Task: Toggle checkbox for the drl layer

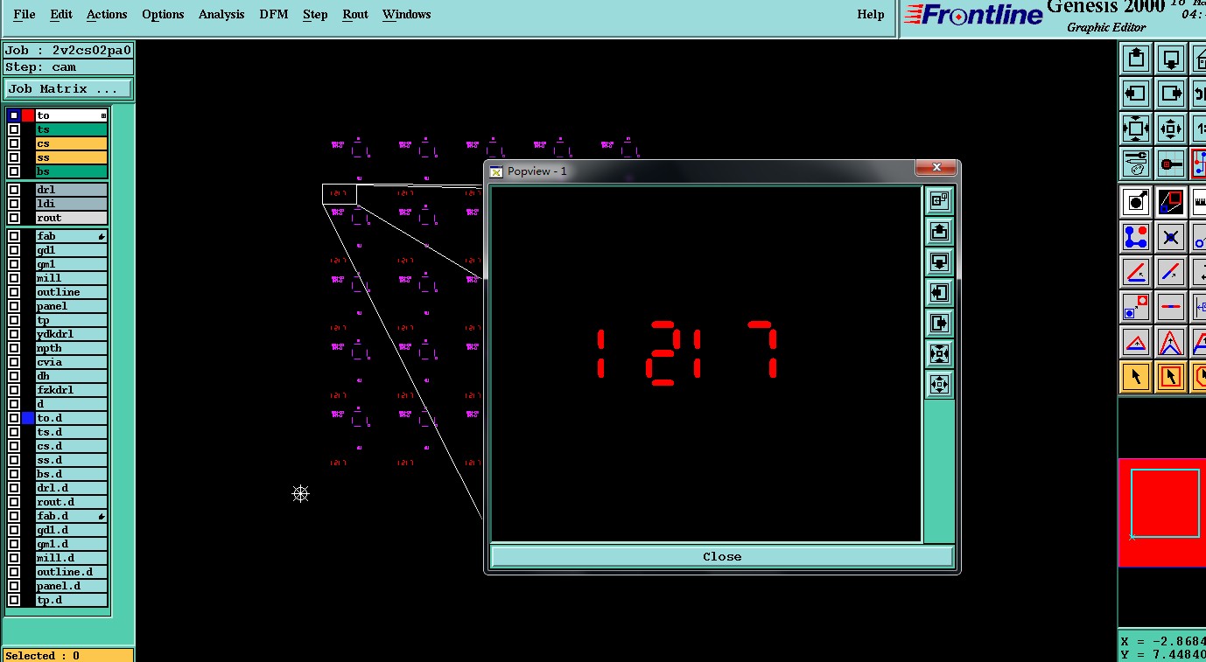Action: click(x=14, y=190)
